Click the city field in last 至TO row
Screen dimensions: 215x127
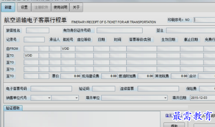point(31,76)
